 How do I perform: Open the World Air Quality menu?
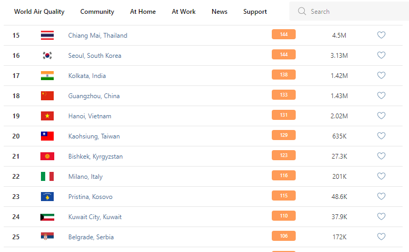click(x=39, y=12)
